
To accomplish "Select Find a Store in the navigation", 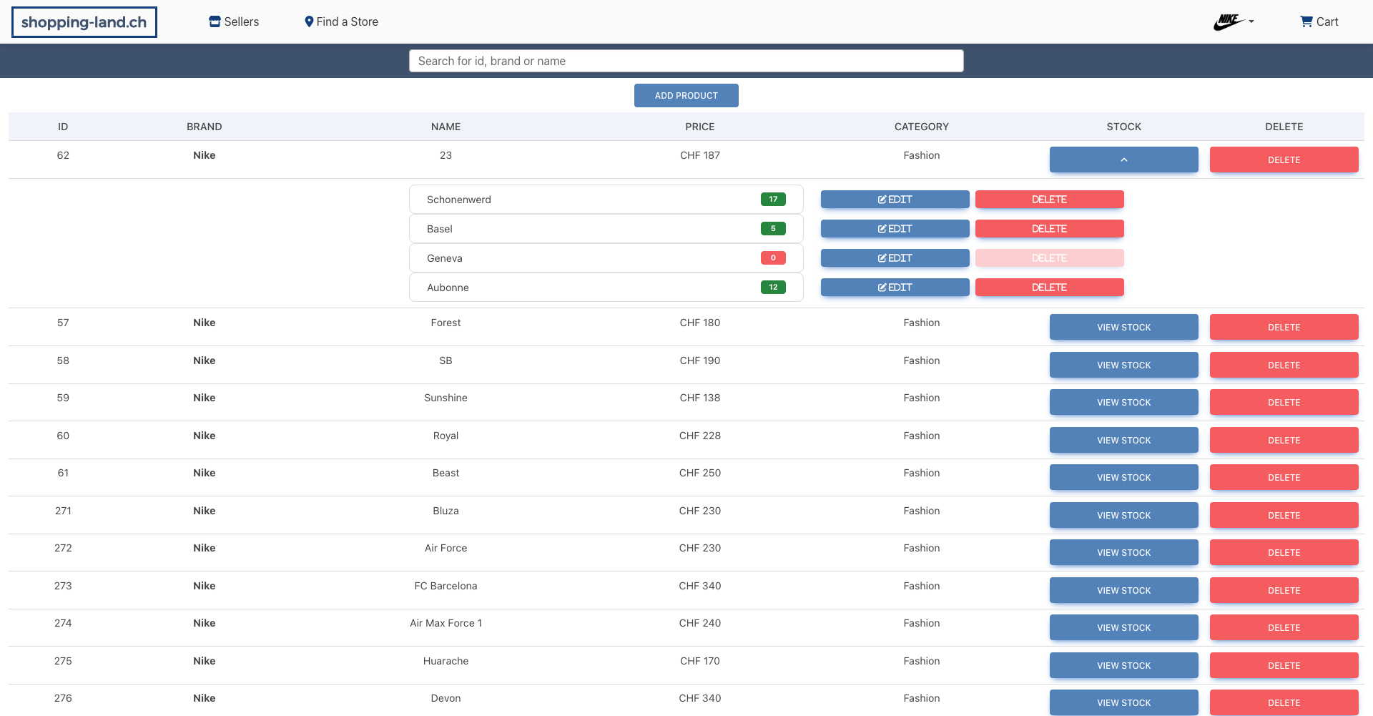I will tap(341, 21).
